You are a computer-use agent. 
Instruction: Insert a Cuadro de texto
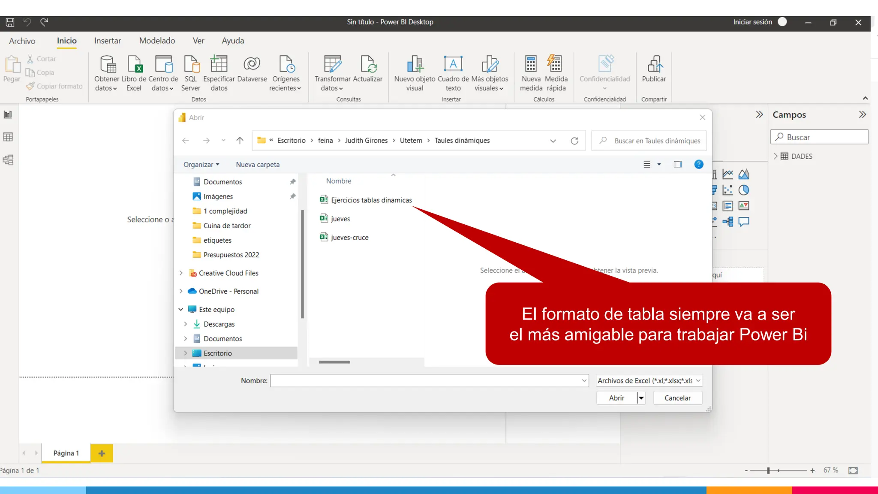[x=453, y=73]
